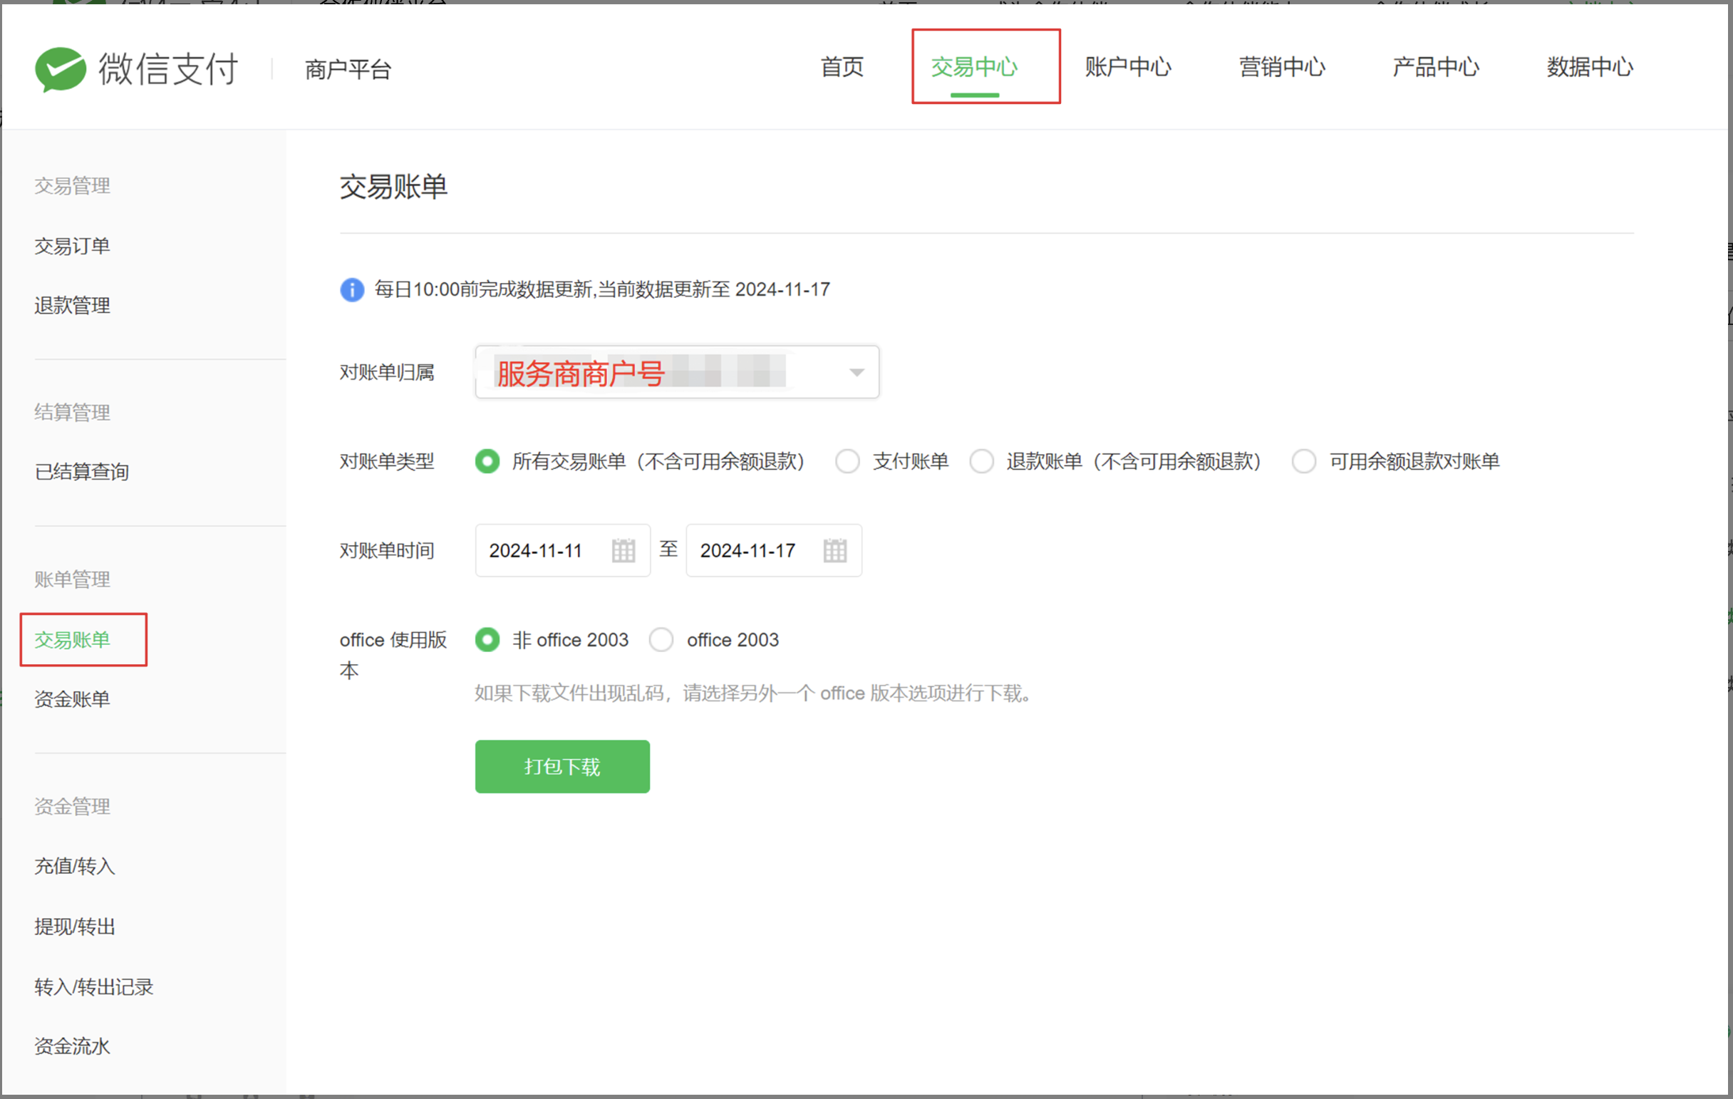The height and width of the screenshot is (1099, 1733).
Task: Open the end date calendar icon
Action: tap(835, 551)
